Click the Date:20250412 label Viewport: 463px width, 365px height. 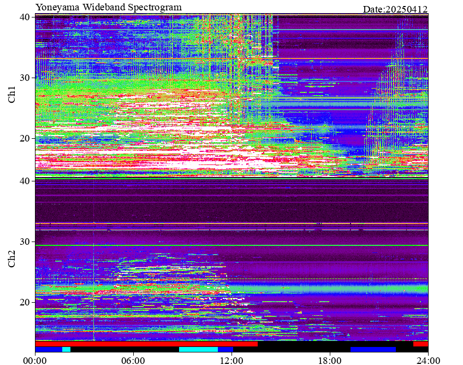(395, 9)
